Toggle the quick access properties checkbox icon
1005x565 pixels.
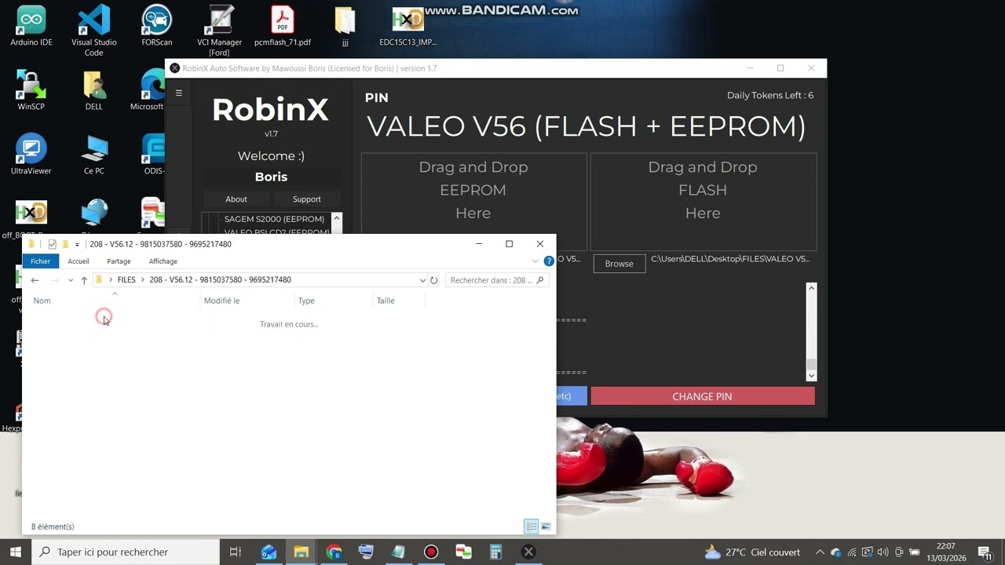[53, 244]
